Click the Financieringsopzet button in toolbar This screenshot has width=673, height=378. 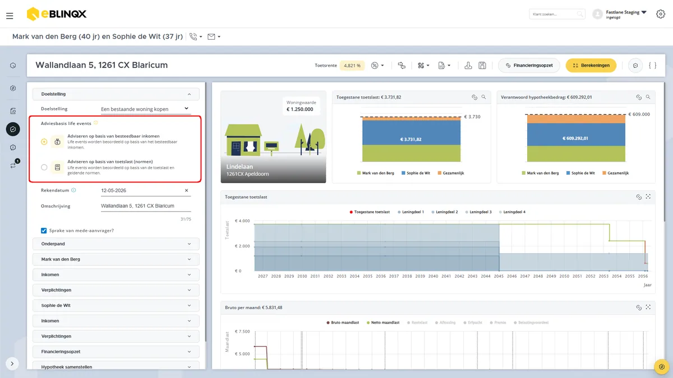click(529, 66)
